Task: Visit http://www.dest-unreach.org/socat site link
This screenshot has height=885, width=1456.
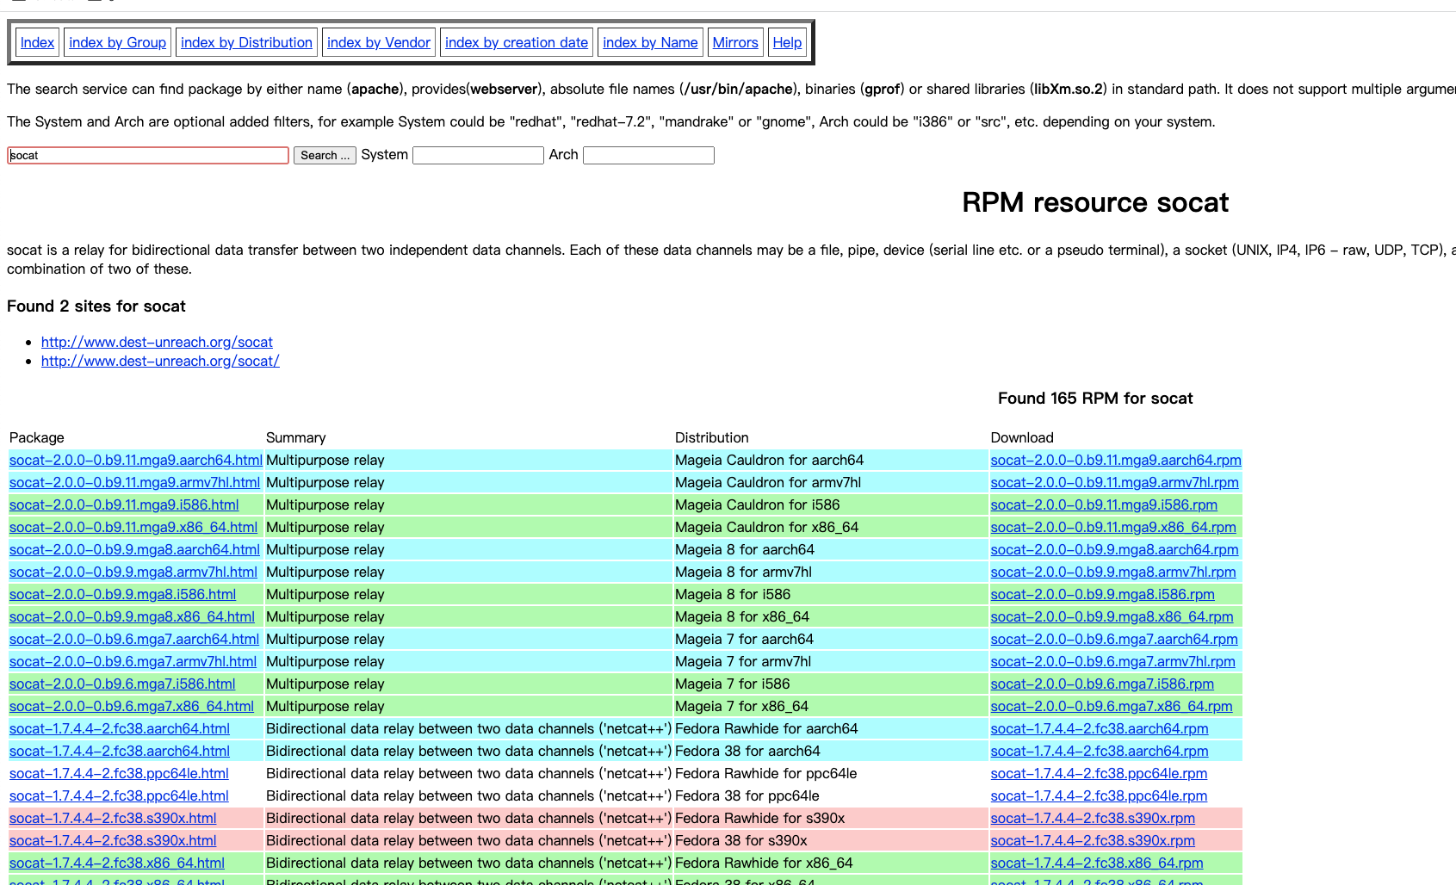Action: (157, 342)
